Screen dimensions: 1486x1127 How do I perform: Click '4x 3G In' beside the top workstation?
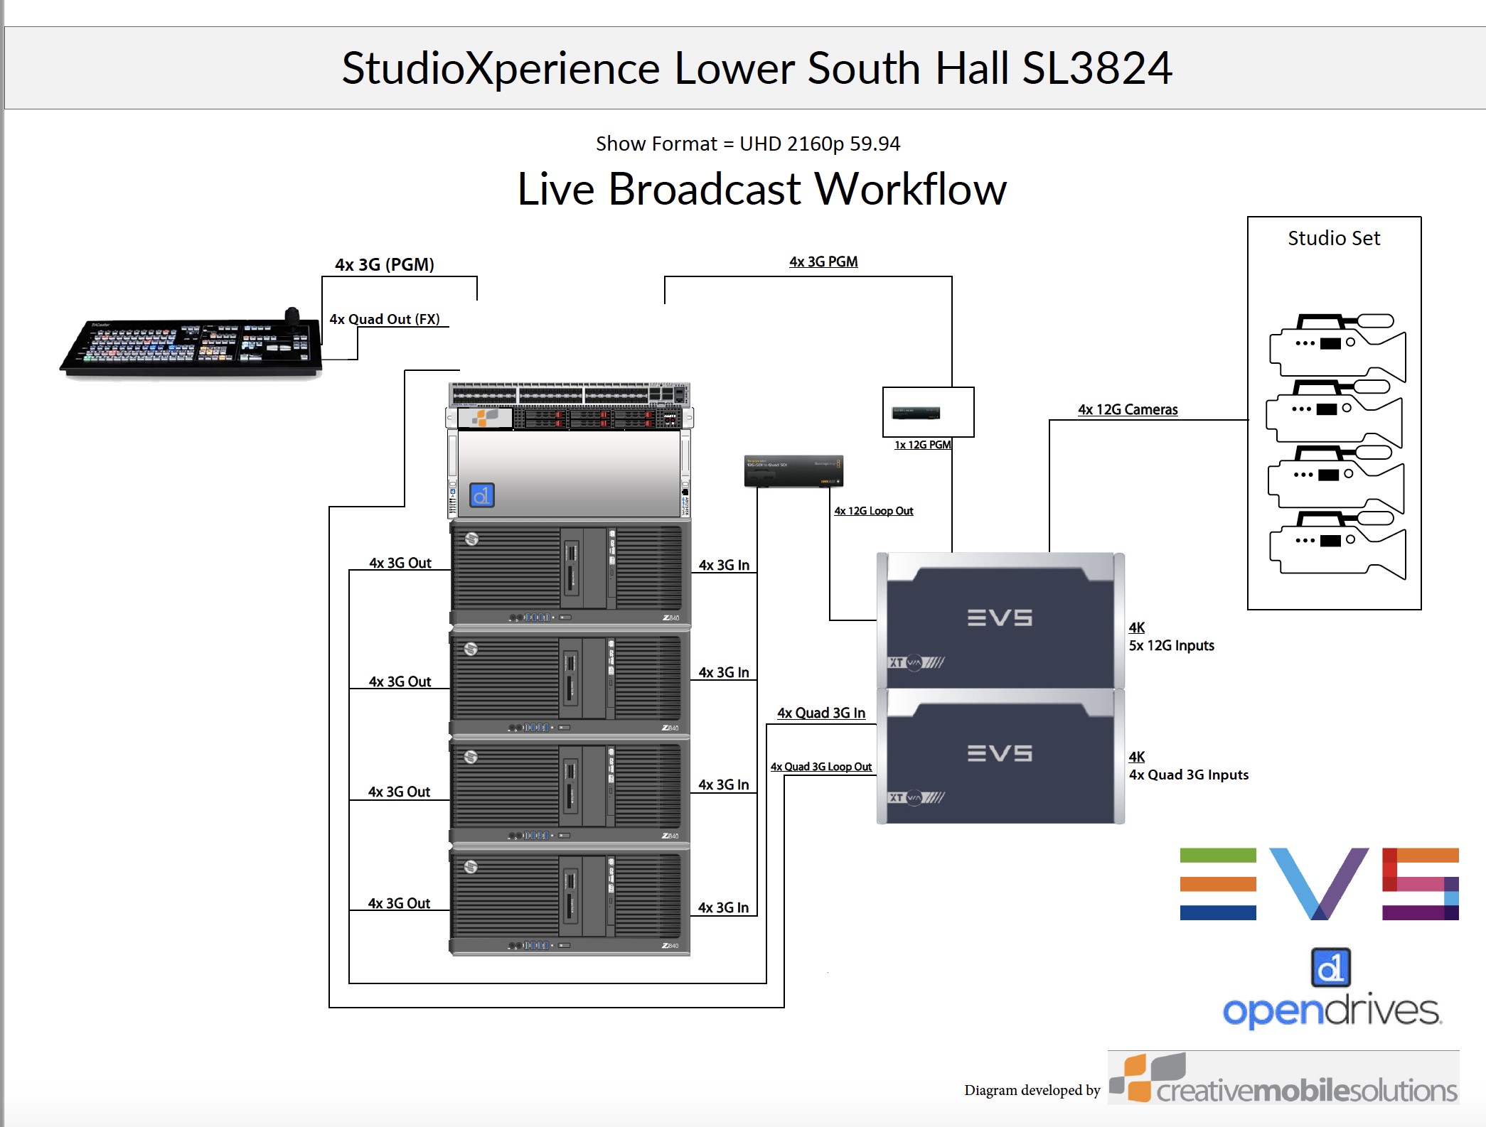pyautogui.click(x=724, y=565)
